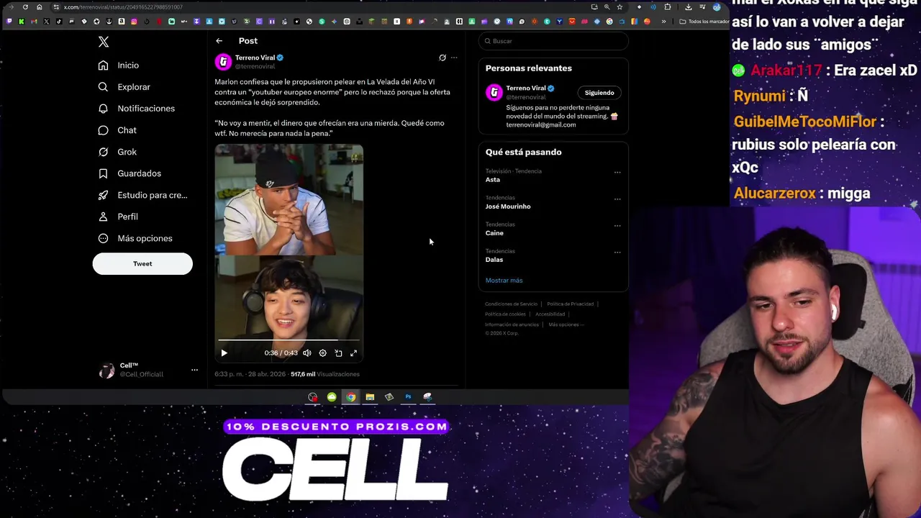The image size is (921, 518).
Task: Click the bookmark icon beside Guardados
Action: coord(103,173)
